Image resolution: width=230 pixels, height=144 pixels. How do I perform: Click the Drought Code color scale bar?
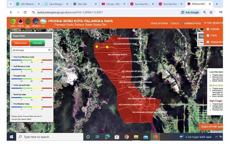(x=32, y=79)
